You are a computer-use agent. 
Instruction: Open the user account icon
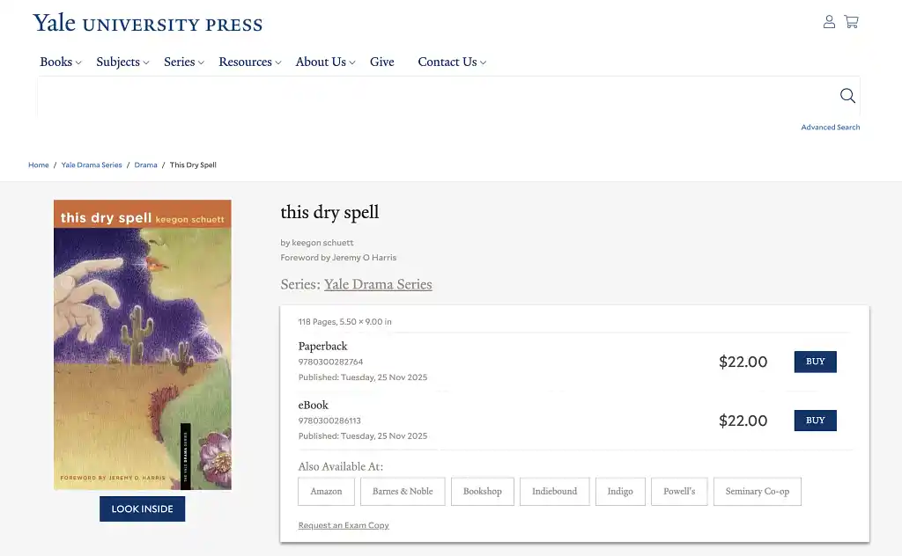[829, 22]
